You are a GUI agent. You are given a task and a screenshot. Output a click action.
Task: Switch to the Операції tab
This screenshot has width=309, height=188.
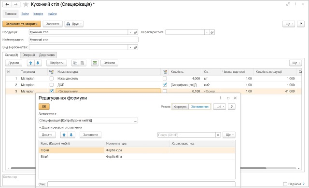(x=28, y=55)
